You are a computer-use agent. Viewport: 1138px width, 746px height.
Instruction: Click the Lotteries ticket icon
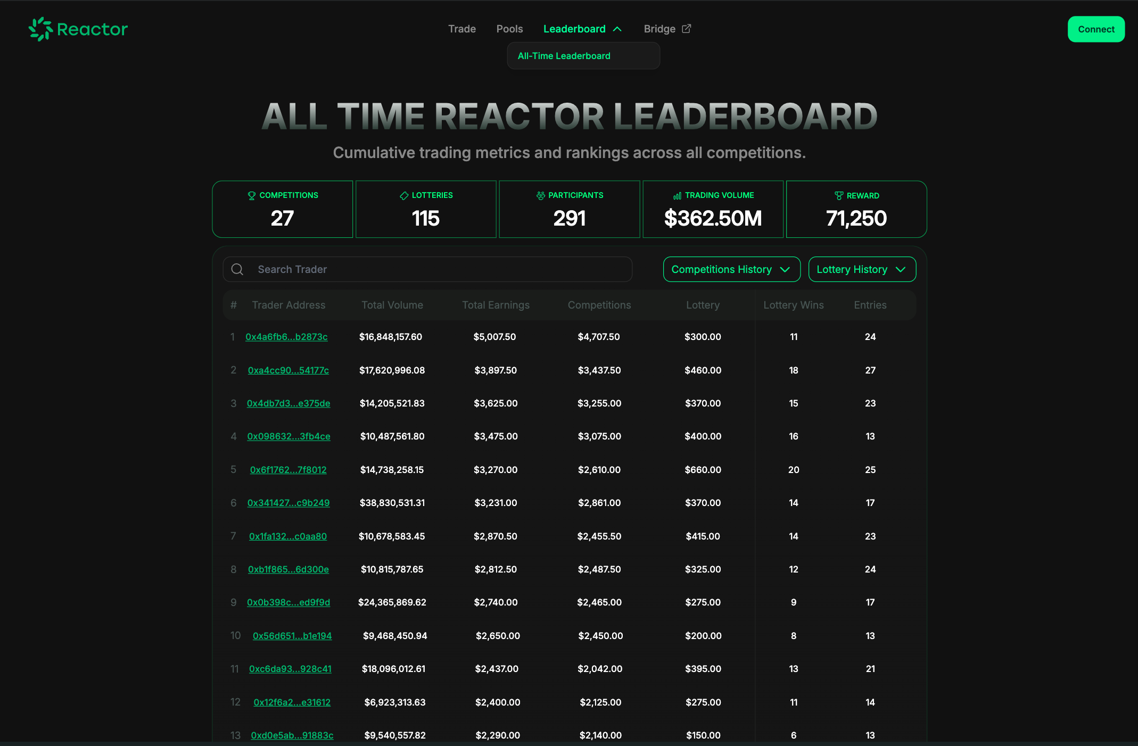[404, 195]
